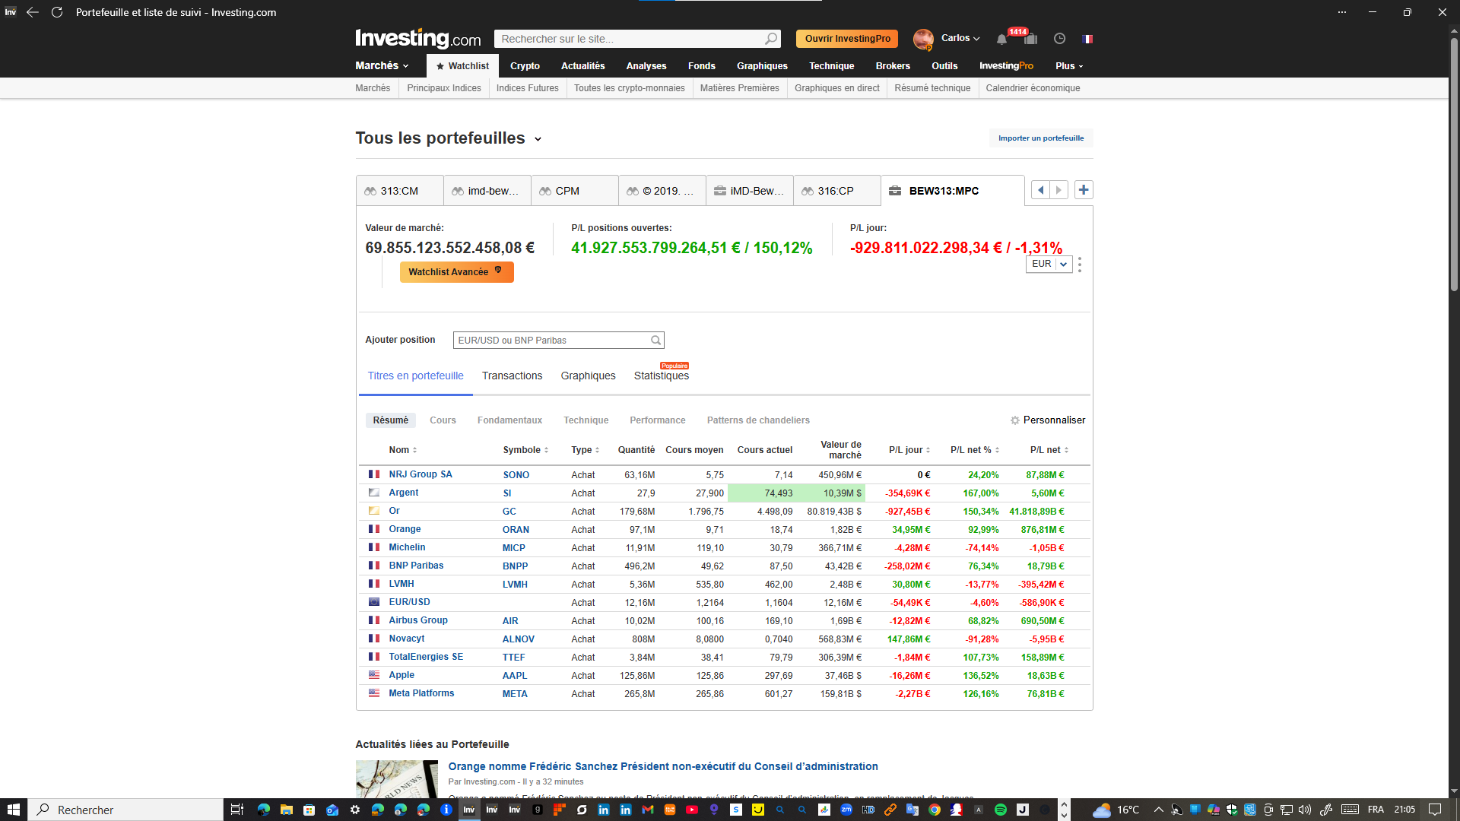
Task: Sort the table by Type column
Action: click(586, 450)
